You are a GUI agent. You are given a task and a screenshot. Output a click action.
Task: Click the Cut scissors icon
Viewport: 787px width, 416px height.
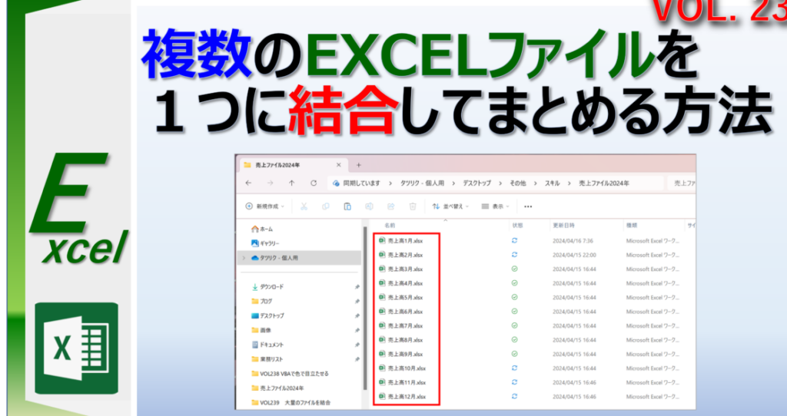tap(304, 206)
